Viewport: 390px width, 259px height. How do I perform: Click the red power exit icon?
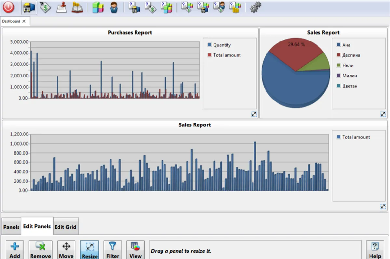(x=8, y=7)
